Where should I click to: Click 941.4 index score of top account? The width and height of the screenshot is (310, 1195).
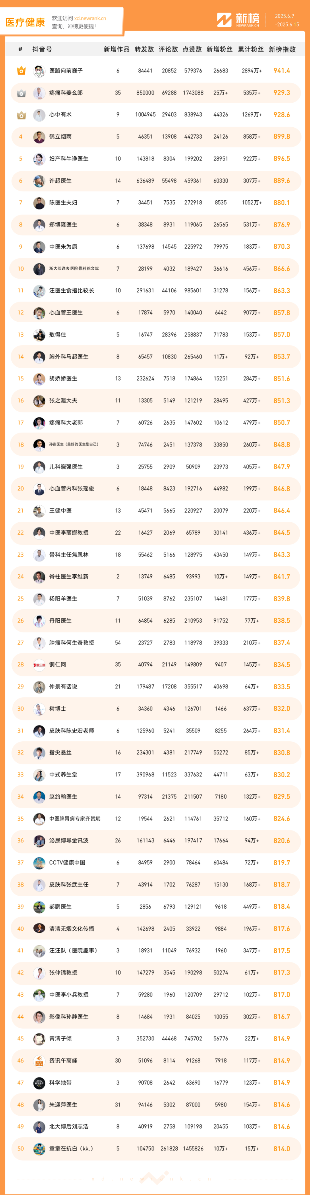click(282, 70)
